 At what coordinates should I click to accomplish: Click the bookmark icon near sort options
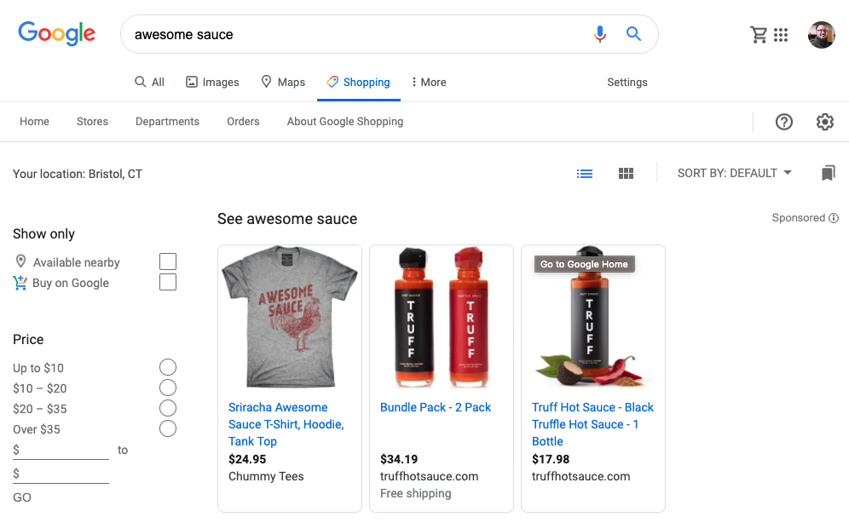[828, 173]
